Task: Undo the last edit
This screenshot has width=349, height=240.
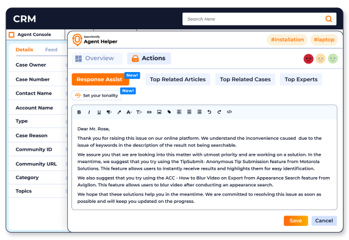Action: [x=209, y=112]
